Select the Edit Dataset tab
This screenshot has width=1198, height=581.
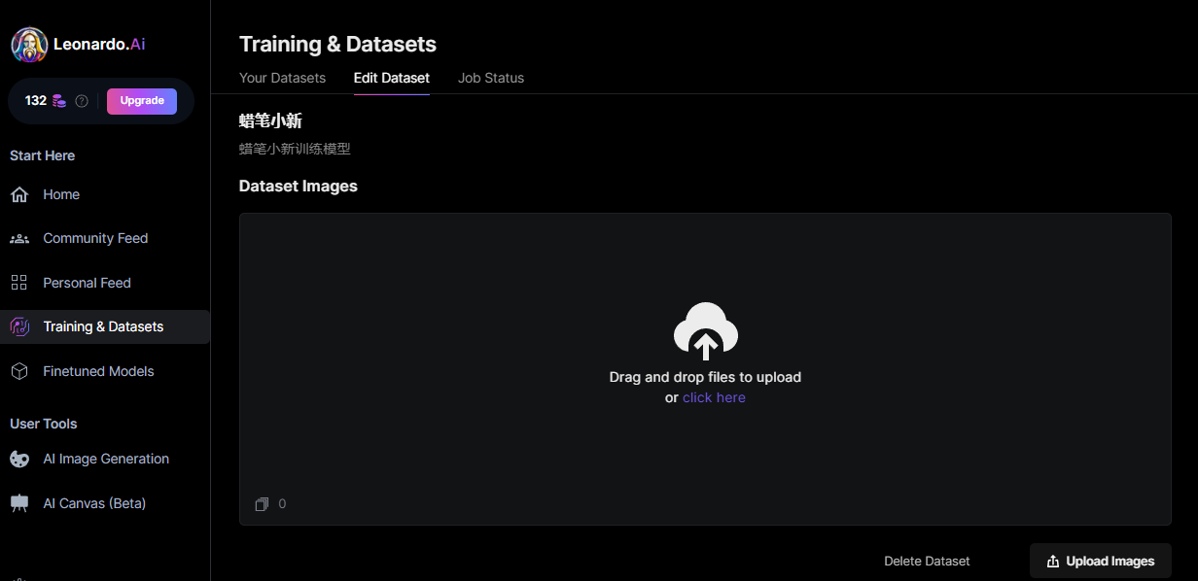pos(392,78)
